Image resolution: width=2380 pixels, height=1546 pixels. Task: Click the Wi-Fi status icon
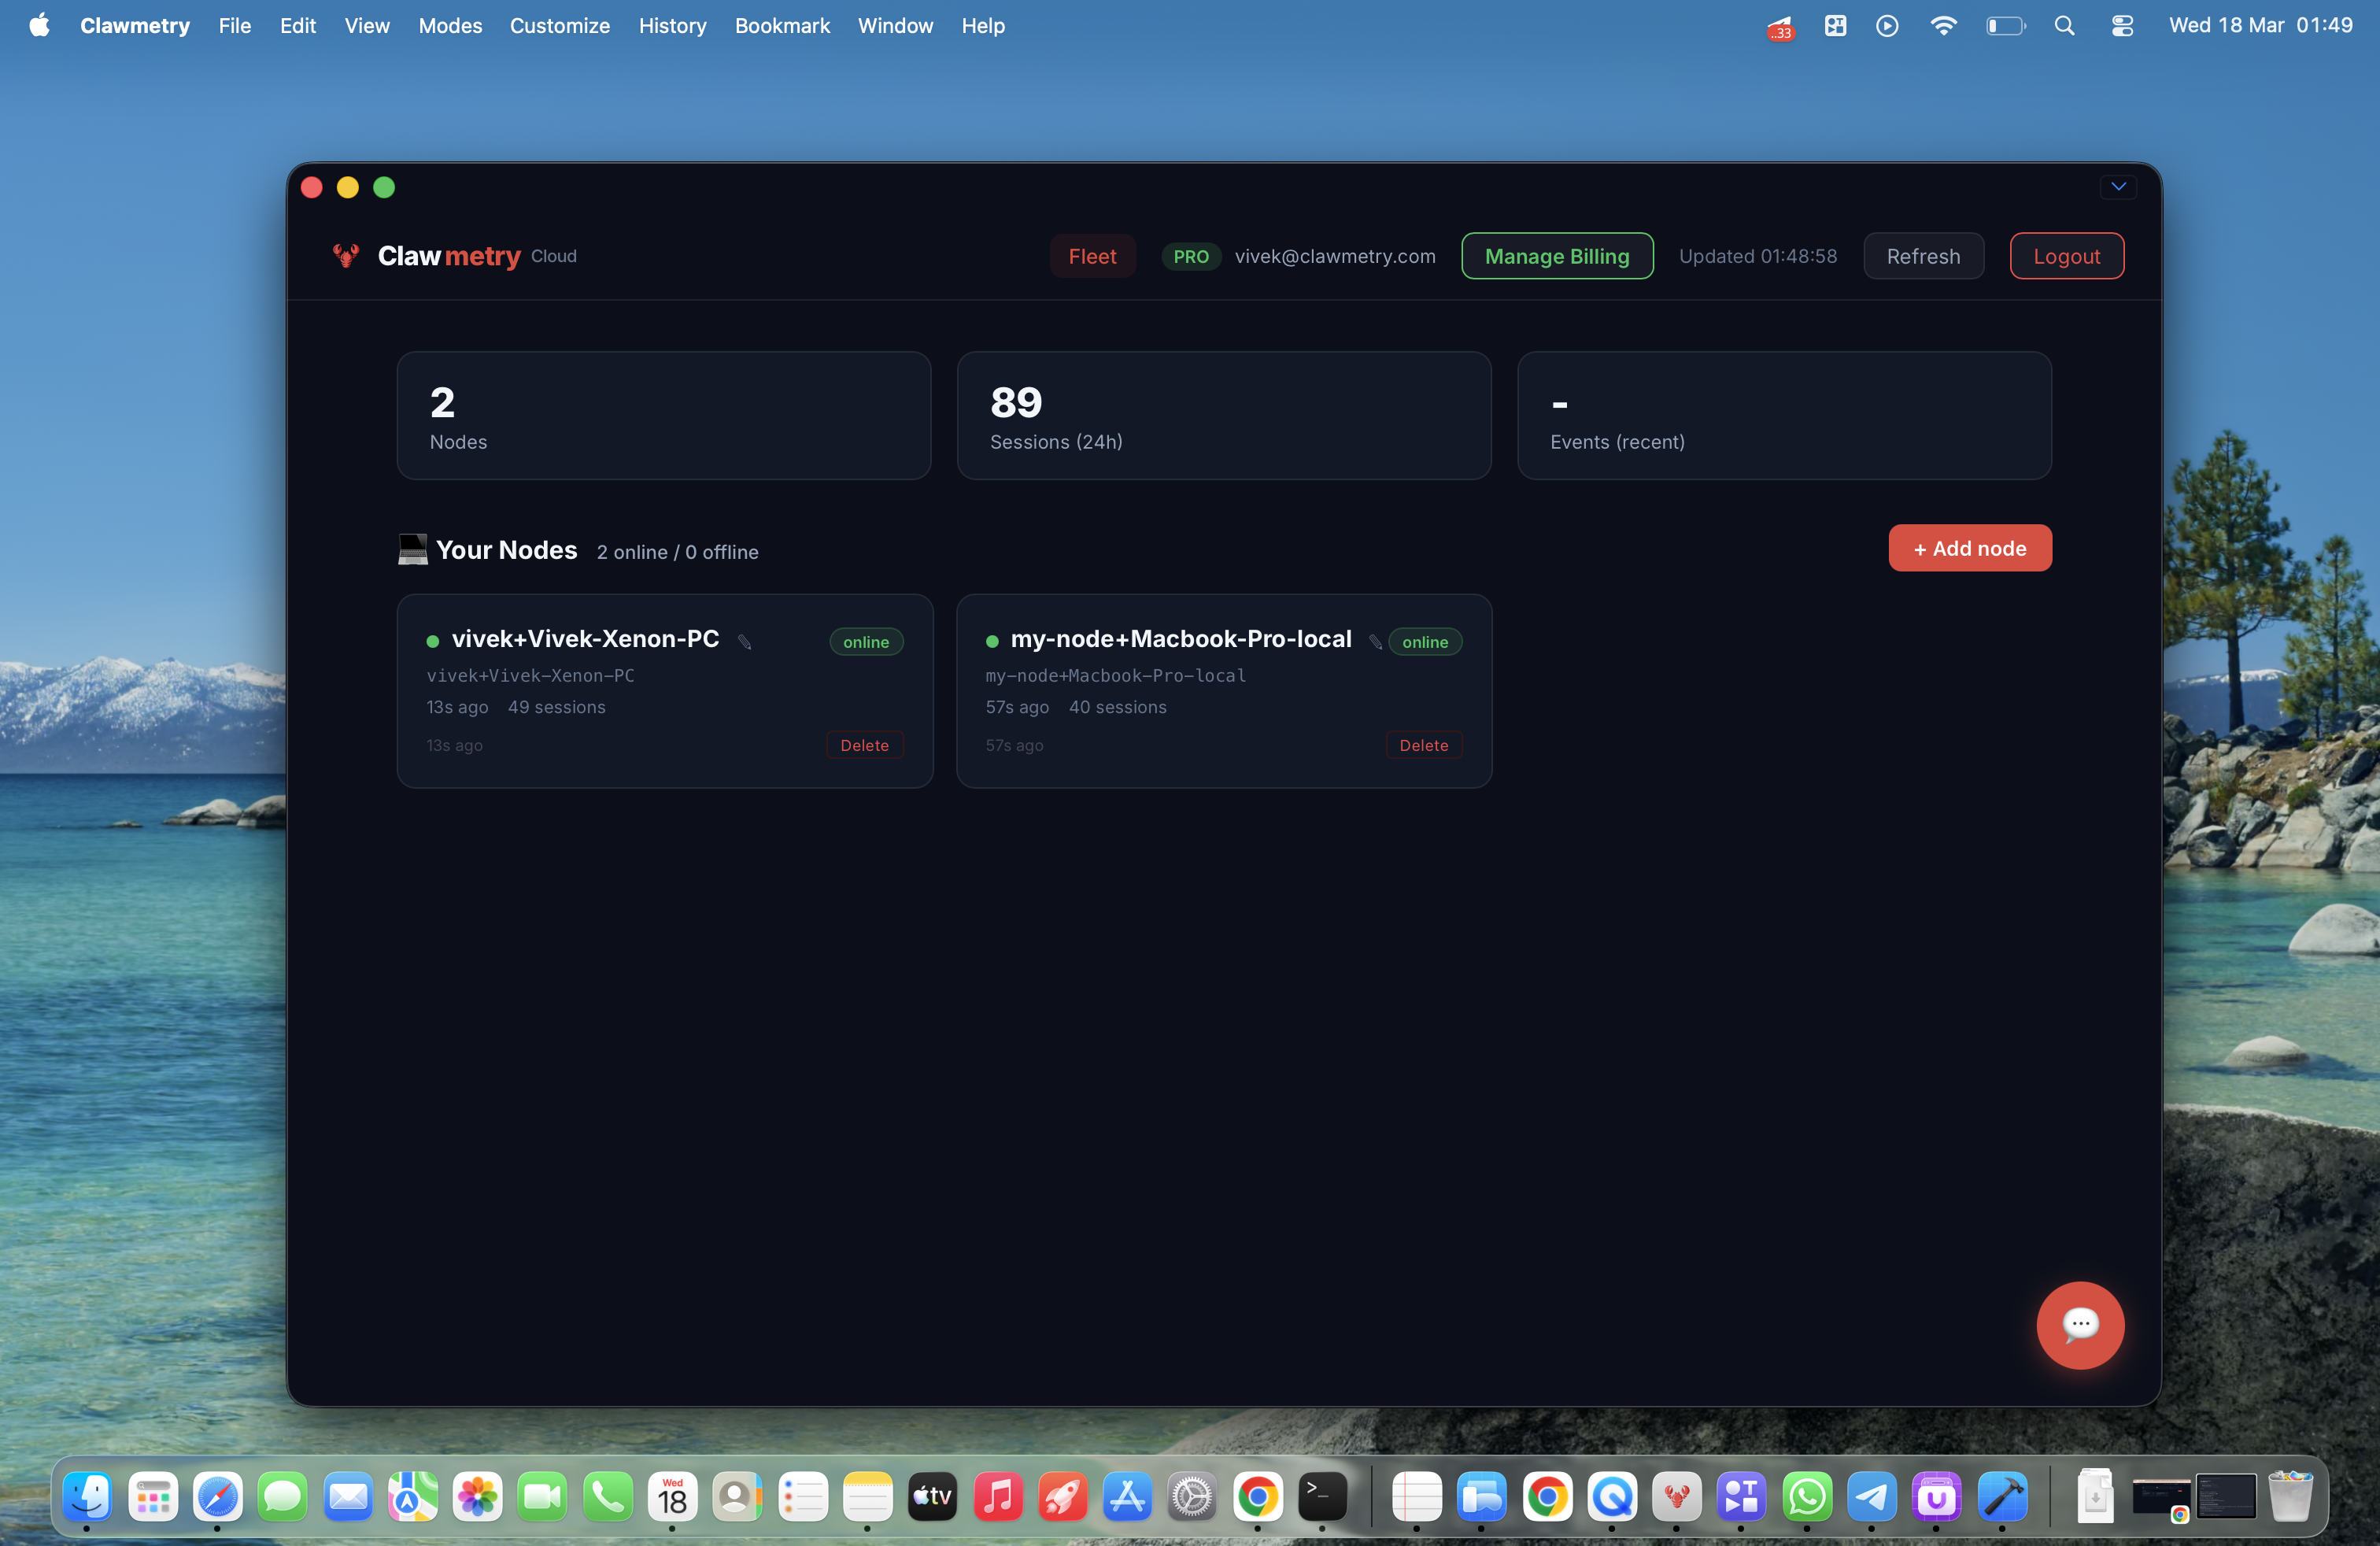pyautogui.click(x=1942, y=26)
